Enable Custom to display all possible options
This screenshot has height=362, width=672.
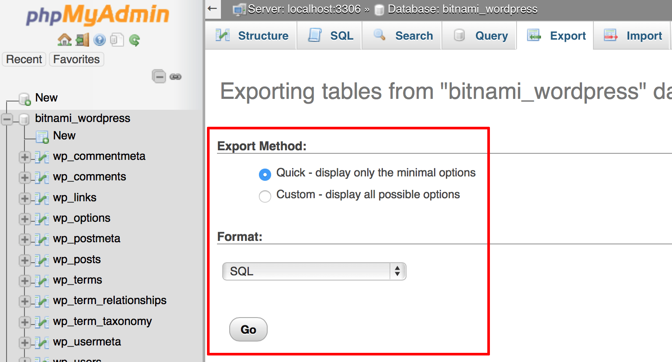[265, 196]
